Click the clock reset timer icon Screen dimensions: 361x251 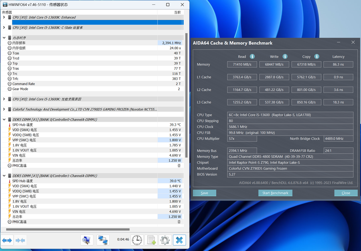[x=137, y=241]
